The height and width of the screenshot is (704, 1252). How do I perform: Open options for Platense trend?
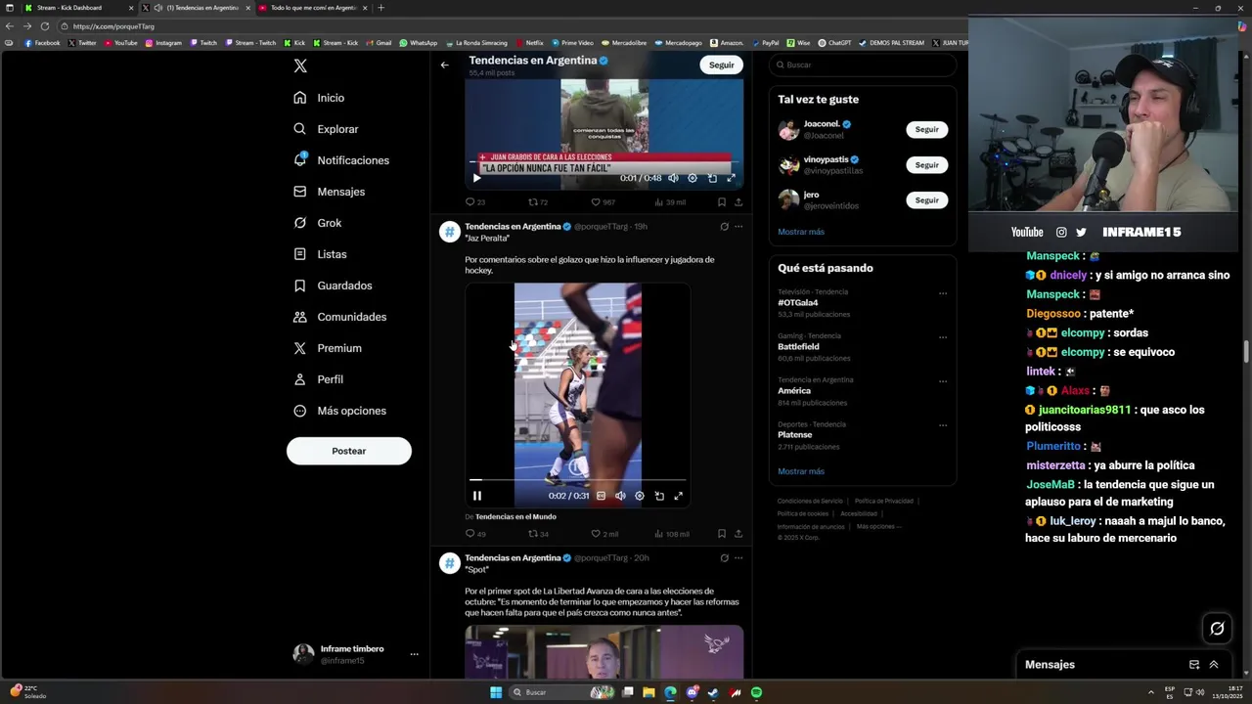pyautogui.click(x=943, y=425)
